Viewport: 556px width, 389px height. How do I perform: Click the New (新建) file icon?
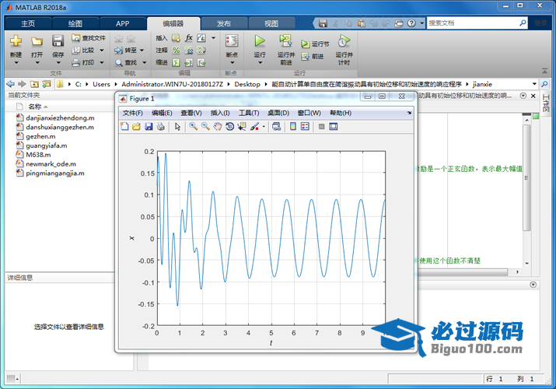coord(16,41)
